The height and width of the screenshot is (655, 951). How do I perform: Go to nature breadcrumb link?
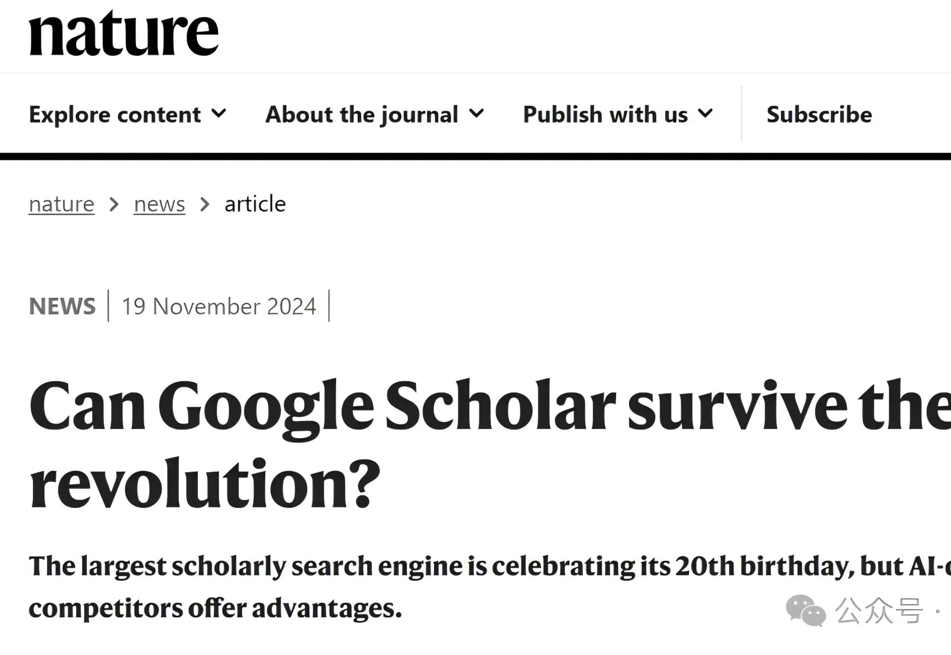click(62, 204)
